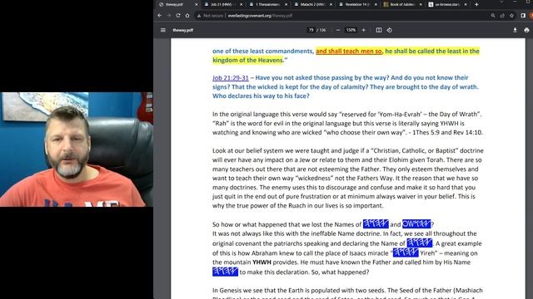
Task: Close the Job 21 tab
Action: tap(241, 4)
